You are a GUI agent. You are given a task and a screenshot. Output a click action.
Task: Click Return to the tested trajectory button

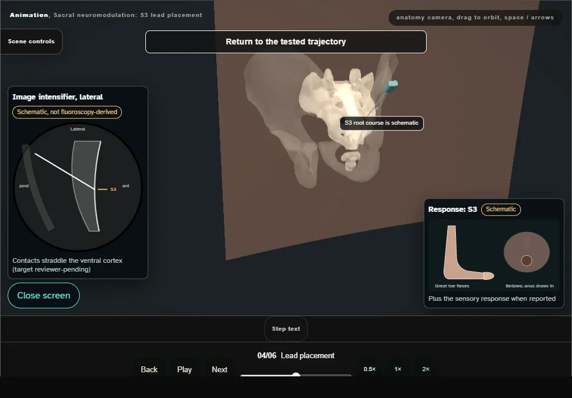[285, 42]
